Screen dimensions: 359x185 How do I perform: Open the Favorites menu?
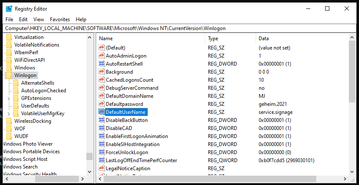click(60, 19)
